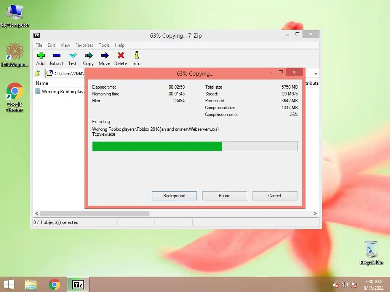Viewport: 390px width, 292px height.
Task: Click the Action Center flag icon
Action: click(x=354, y=285)
